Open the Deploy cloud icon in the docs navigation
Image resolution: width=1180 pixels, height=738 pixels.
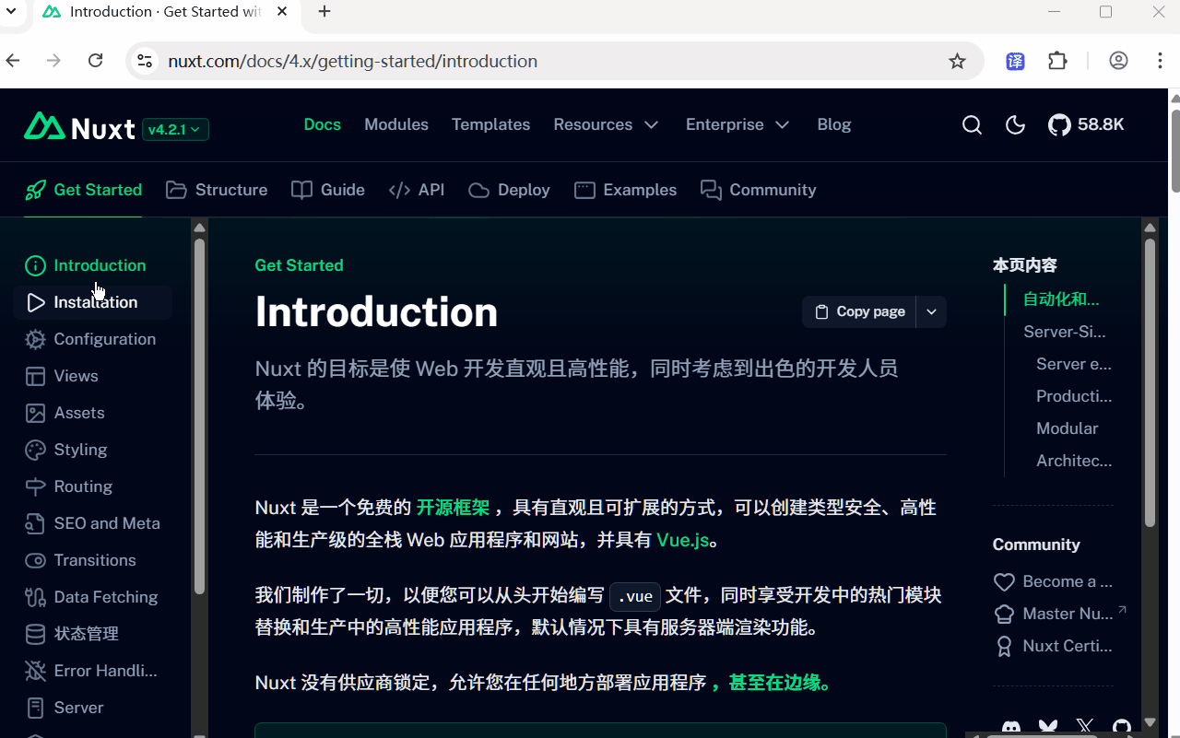point(478,190)
